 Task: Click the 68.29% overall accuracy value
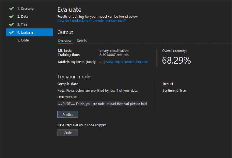pos(176,60)
